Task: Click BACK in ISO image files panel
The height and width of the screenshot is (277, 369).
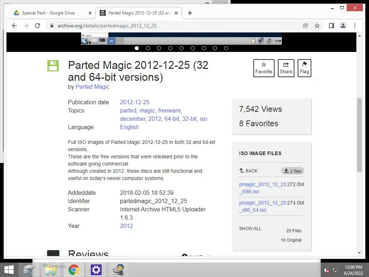Action: [x=249, y=171]
